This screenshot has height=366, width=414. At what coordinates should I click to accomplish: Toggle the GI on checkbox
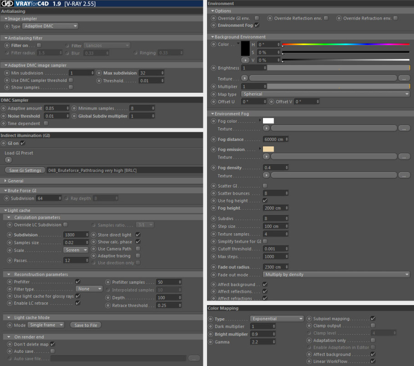[x=23, y=143]
